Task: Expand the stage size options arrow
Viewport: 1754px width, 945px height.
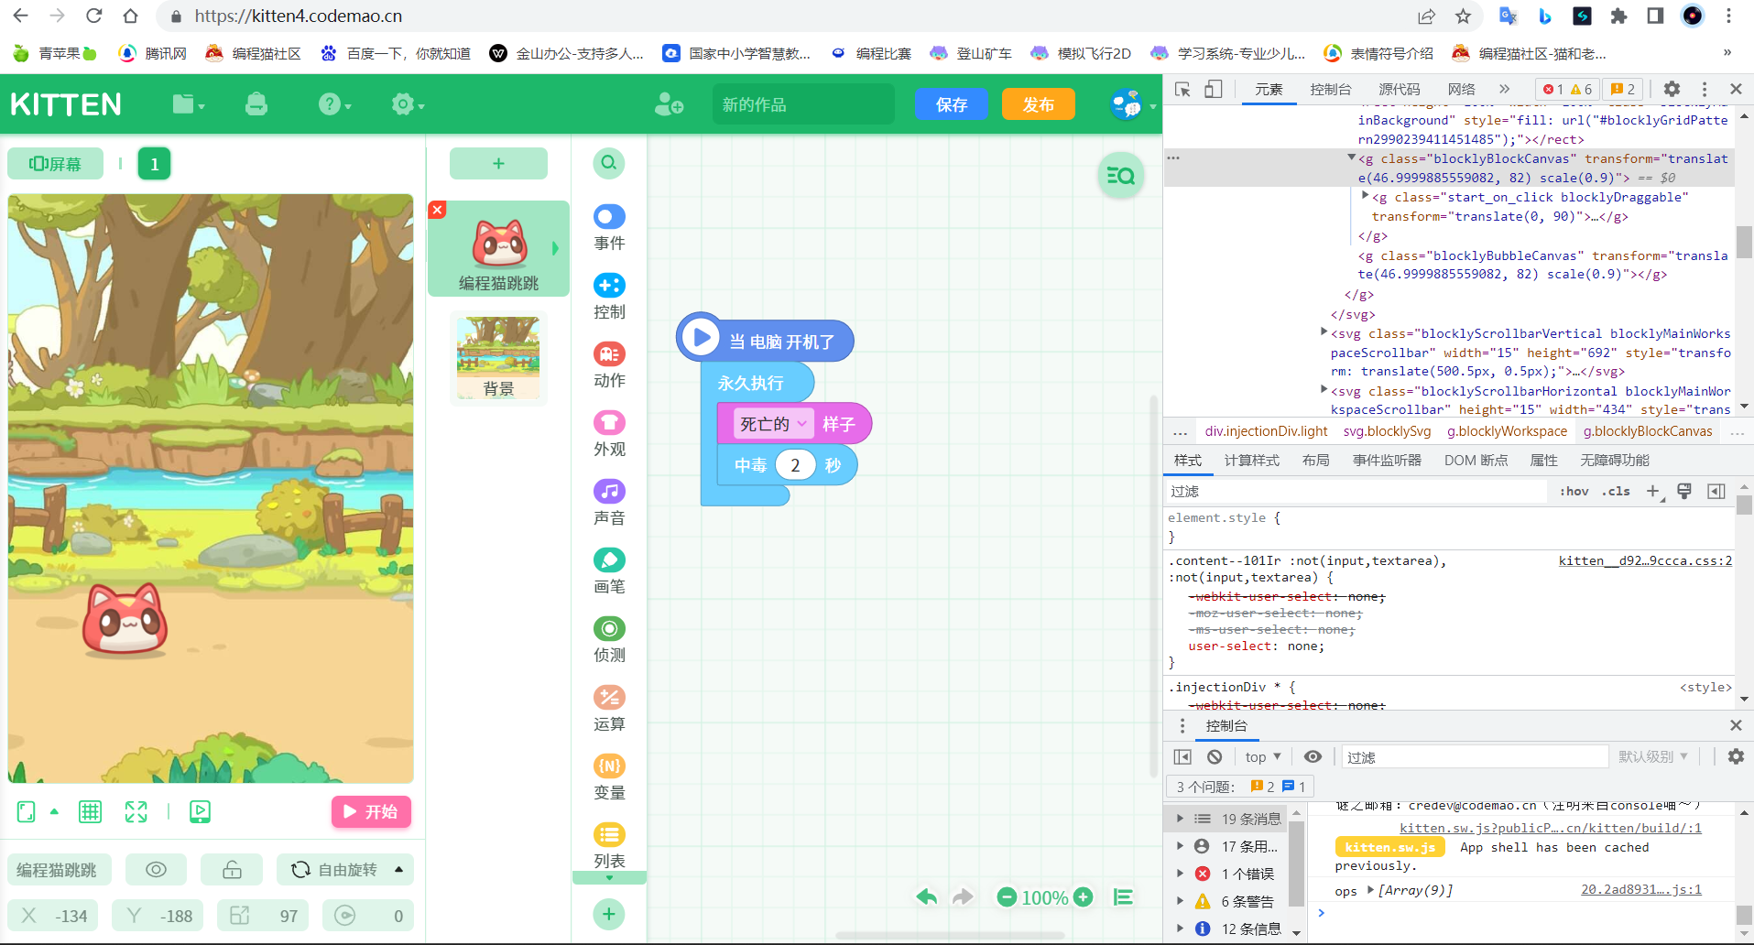Action: [54, 811]
